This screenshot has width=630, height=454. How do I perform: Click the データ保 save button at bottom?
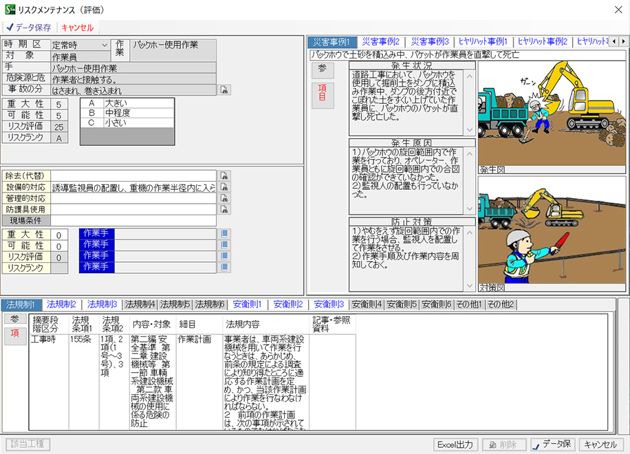(552, 444)
